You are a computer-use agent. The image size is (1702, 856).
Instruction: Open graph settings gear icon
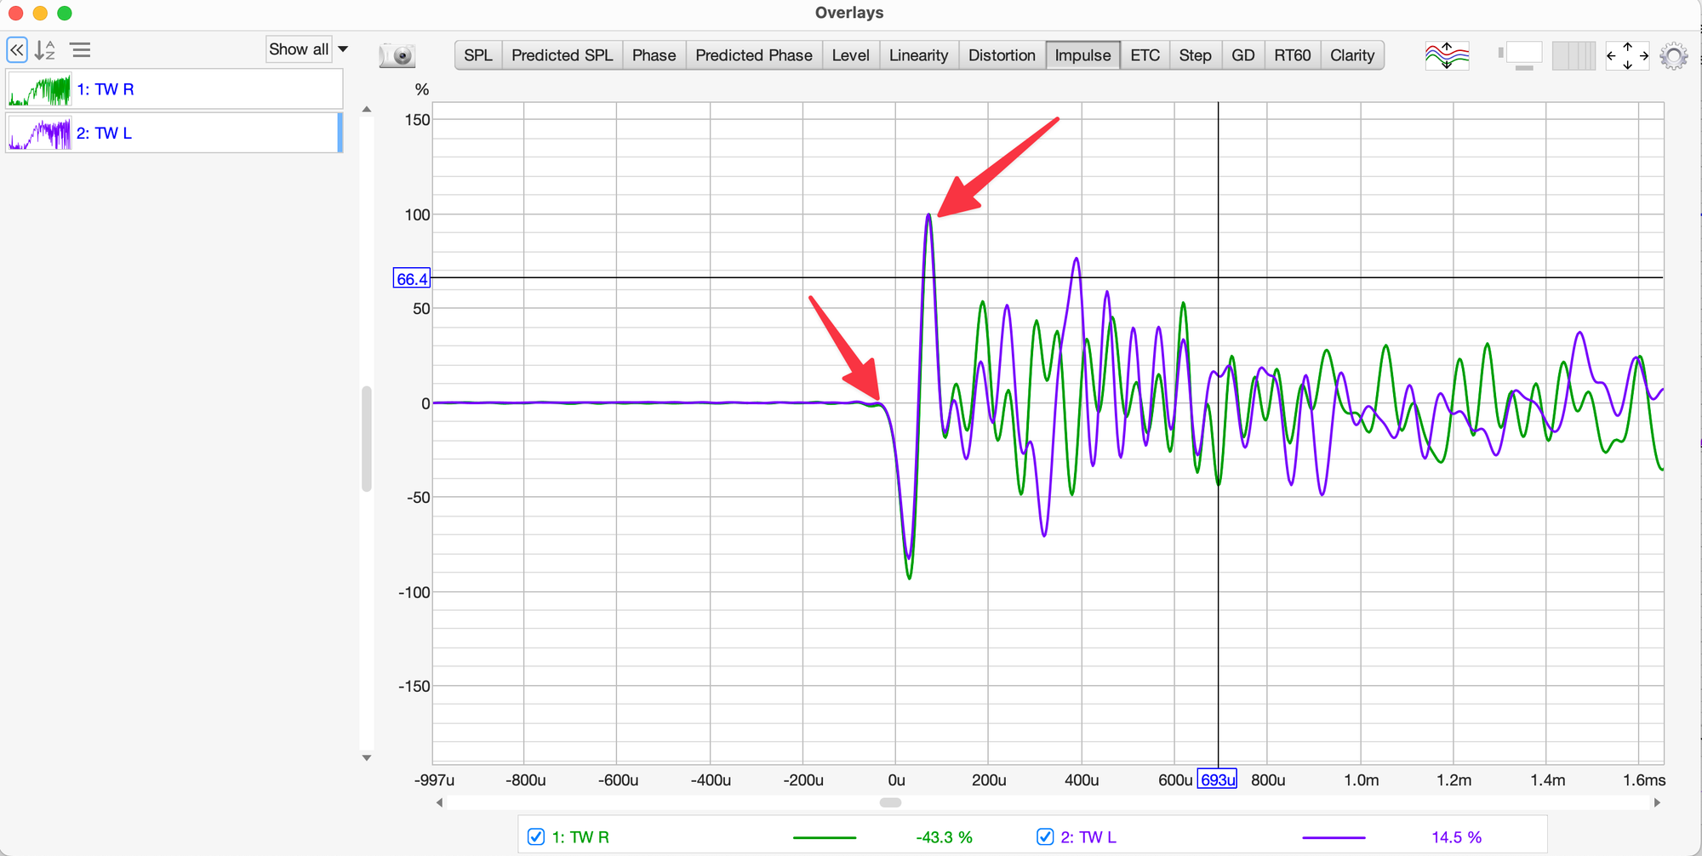(1673, 56)
